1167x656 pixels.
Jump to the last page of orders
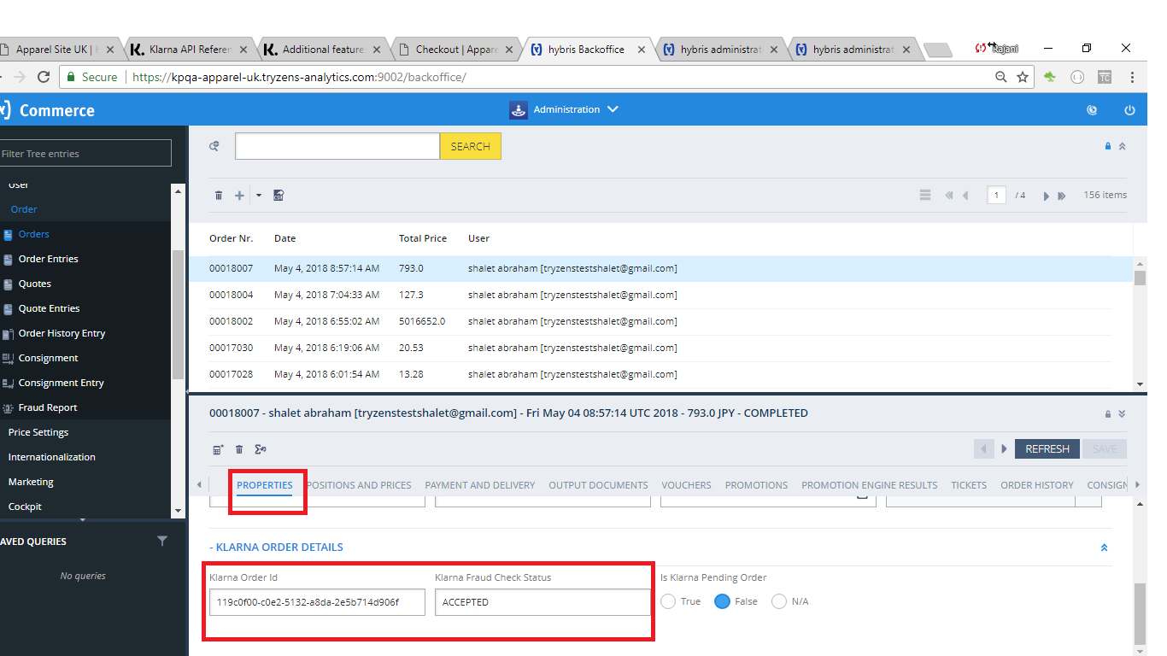pos(1062,196)
